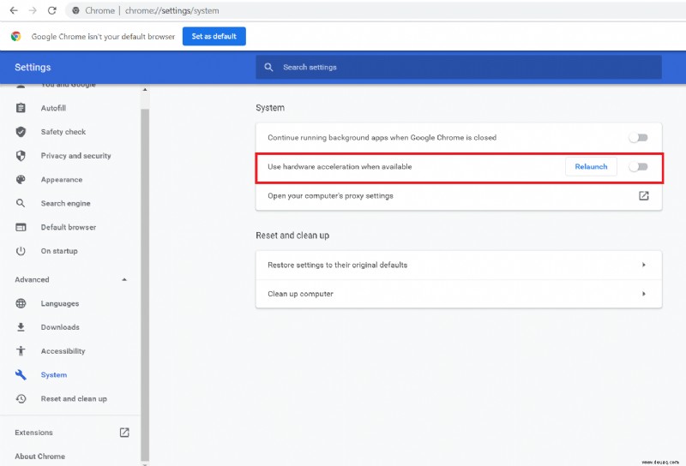Click the Clean up computer text

300,294
